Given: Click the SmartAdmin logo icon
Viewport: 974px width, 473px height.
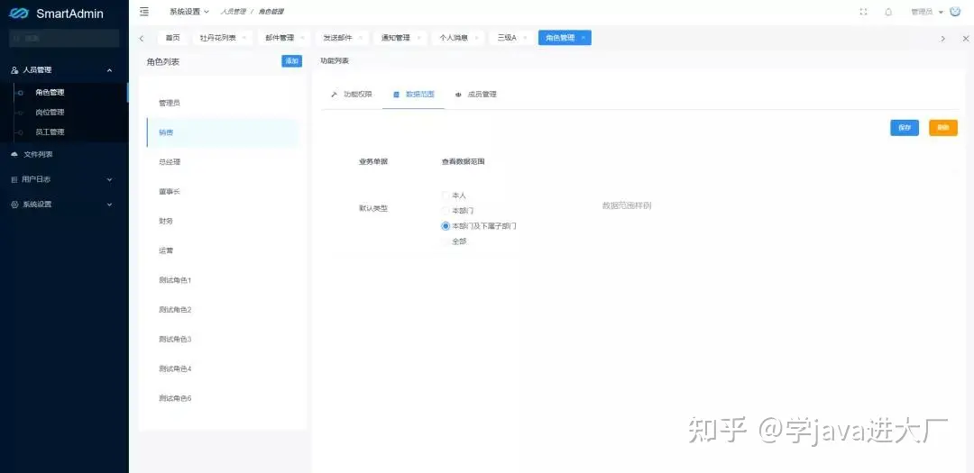Looking at the screenshot, I should pyautogui.click(x=19, y=13).
